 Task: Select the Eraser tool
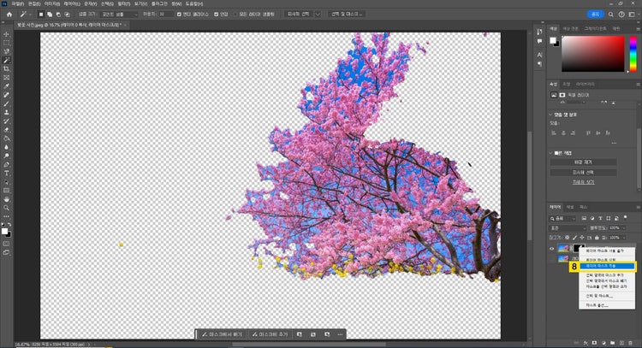(7, 130)
